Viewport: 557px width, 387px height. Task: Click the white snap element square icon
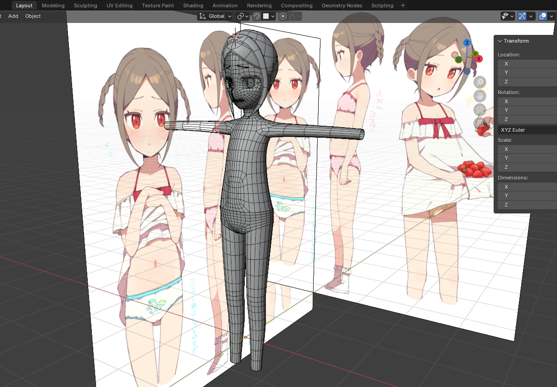(265, 16)
